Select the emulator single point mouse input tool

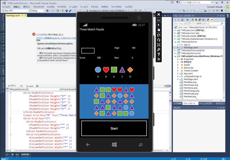click(158, 26)
